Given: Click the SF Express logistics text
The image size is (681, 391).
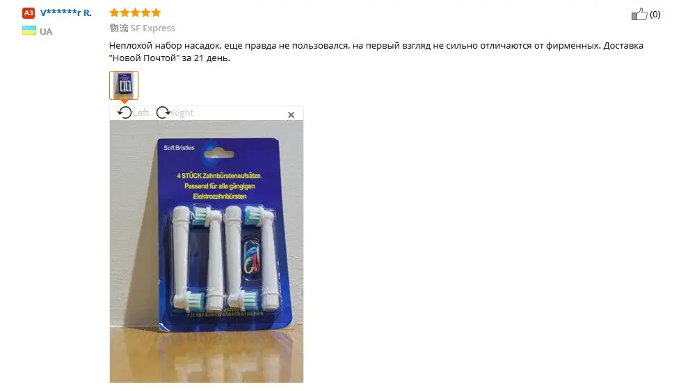Looking at the screenshot, I should pos(153,28).
